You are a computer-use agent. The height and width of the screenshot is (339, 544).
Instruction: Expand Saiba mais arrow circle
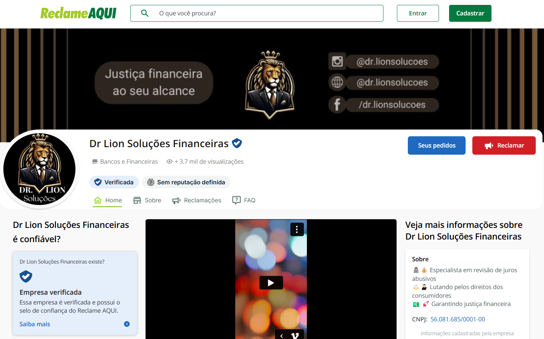click(x=127, y=324)
